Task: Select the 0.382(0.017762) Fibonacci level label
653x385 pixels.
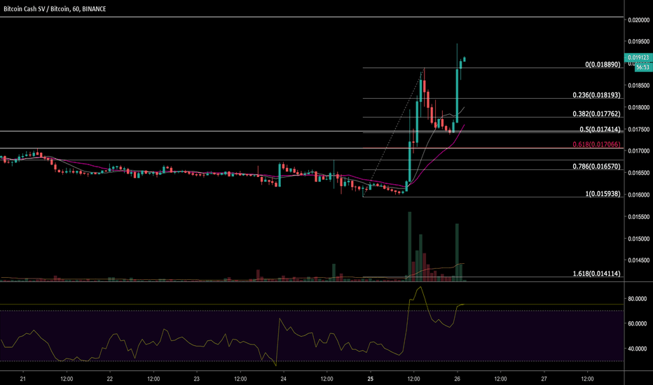Action: 596,113
